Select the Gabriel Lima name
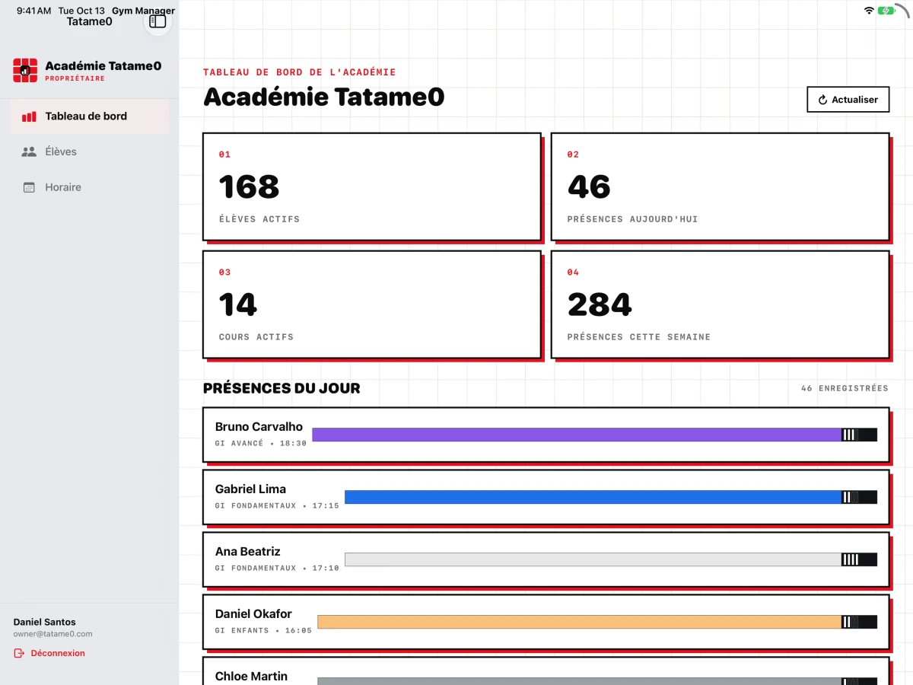Viewport: 913px width, 685px height. [250, 489]
